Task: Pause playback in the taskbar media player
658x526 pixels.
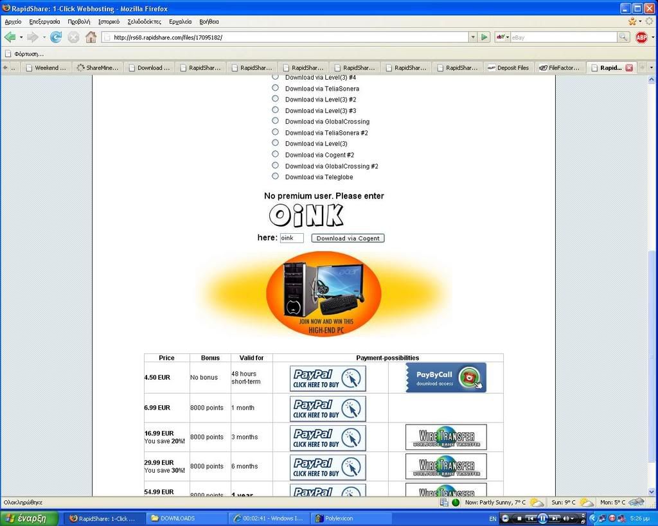Action: 542,518
